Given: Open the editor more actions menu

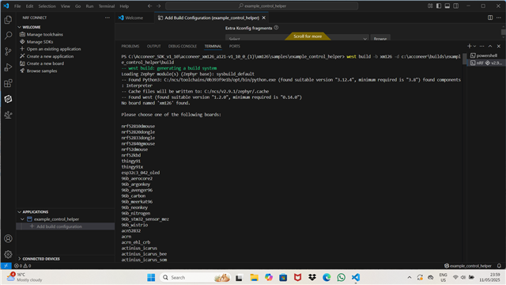Looking at the screenshot, I should click(499, 17).
